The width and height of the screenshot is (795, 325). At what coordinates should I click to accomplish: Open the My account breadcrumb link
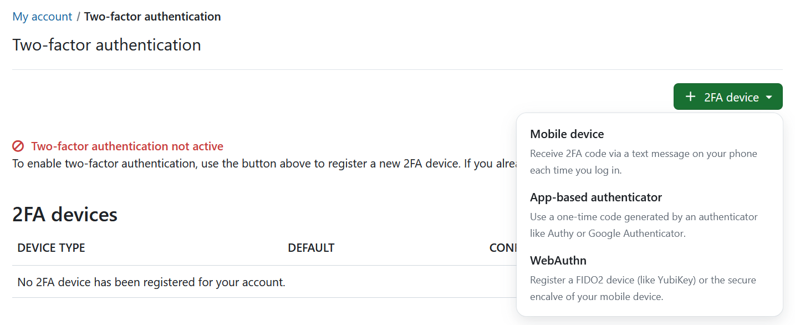(42, 17)
